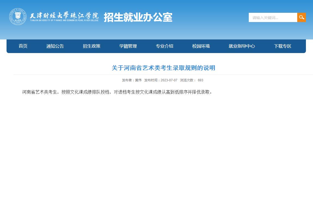Open the 就业指导中心 menu item
Viewport: 313px width, 204px height.
tap(242, 46)
